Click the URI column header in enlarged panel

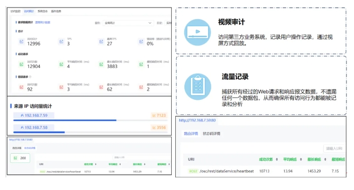[x=191, y=159]
